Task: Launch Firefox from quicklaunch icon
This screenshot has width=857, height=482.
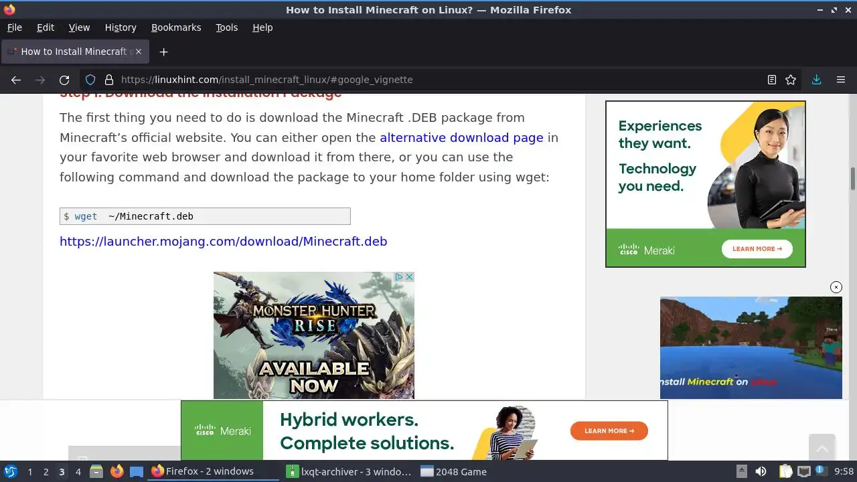Action: (116, 472)
